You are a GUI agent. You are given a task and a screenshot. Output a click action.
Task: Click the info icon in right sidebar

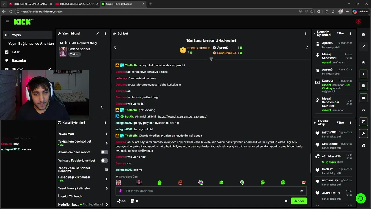[x=363, y=35]
